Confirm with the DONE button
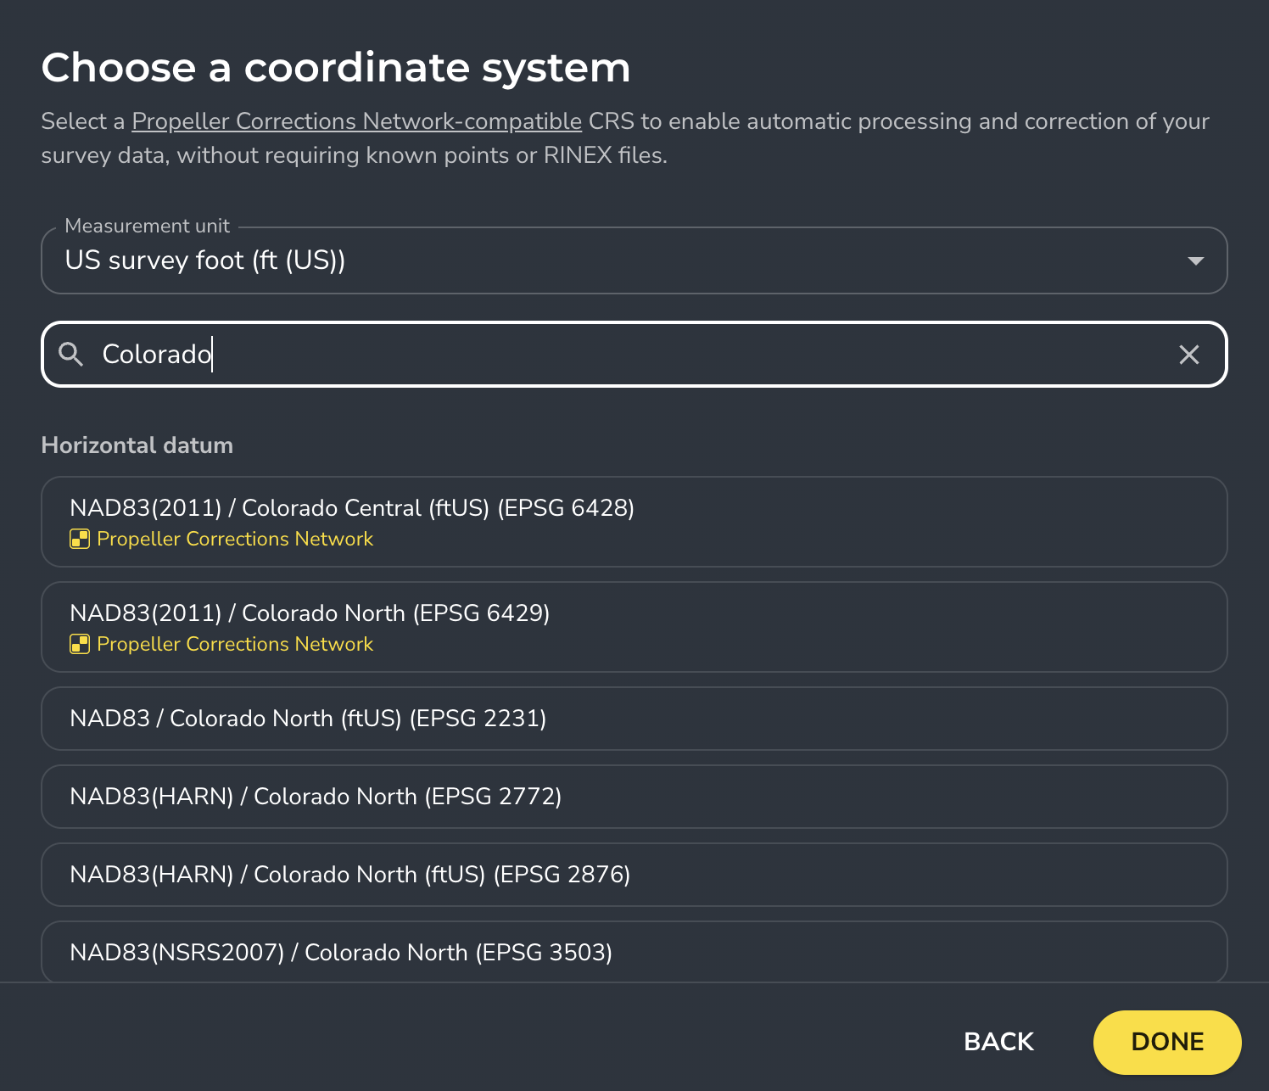This screenshot has height=1091, width=1269. [x=1167, y=1042]
